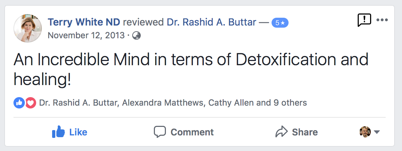Image resolution: width=402 pixels, height=151 pixels.
Task: Open Cathy Allen from the reactions list
Action: coord(231,103)
